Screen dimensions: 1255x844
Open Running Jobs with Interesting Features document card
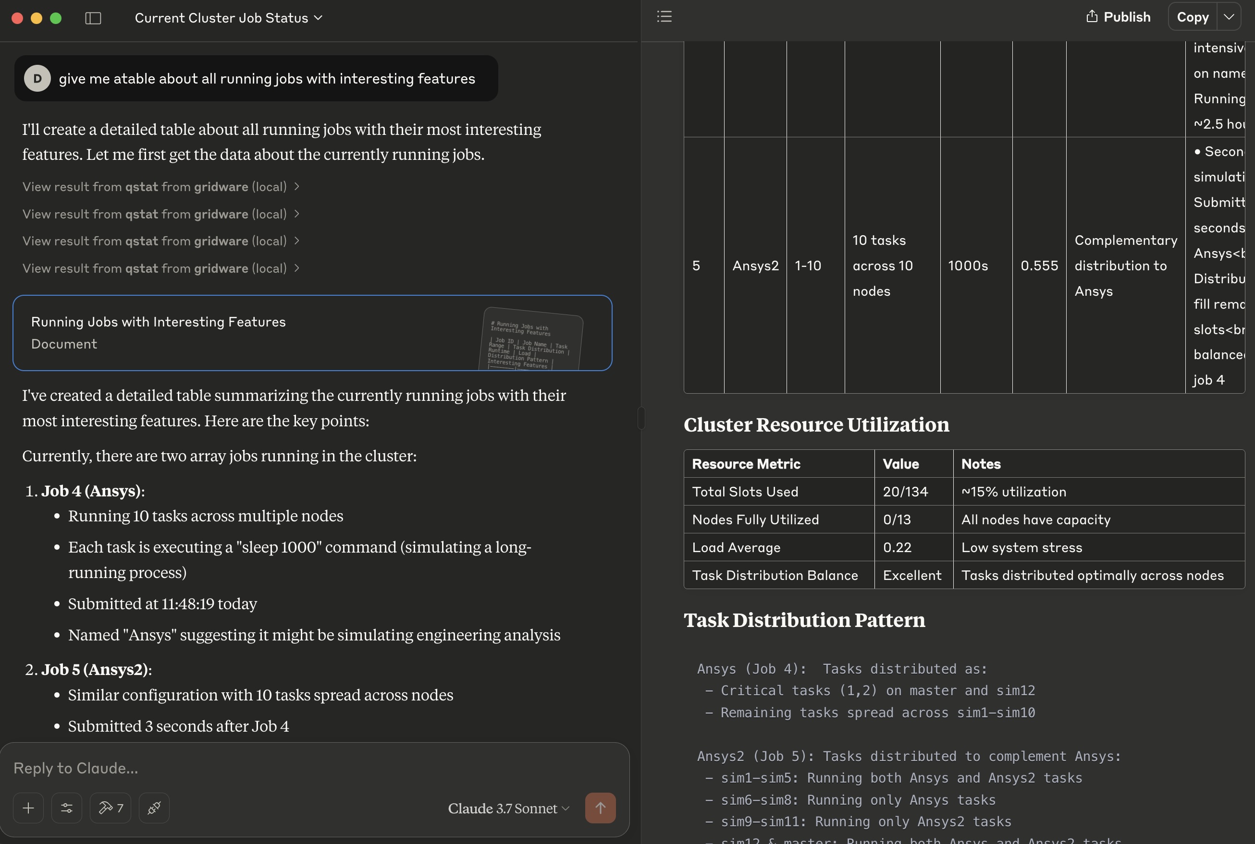tap(312, 333)
